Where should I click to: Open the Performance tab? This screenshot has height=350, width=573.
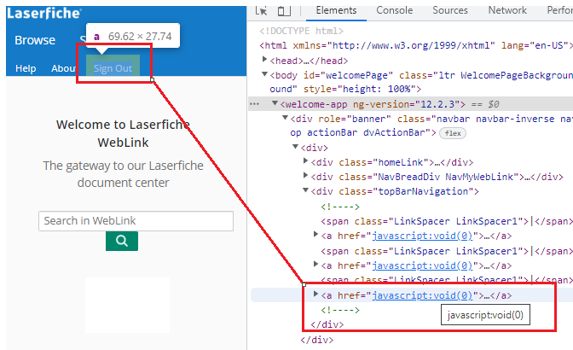560,10
